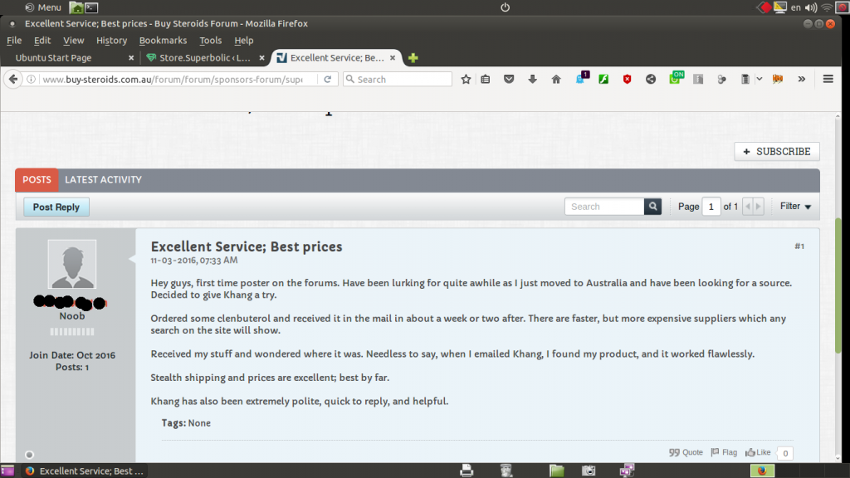Image resolution: width=850 pixels, height=478 pixels.
Task: Bookmark this page with the star icon
Action: (466, 79)
